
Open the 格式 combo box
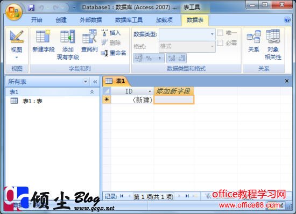point(187,46)
